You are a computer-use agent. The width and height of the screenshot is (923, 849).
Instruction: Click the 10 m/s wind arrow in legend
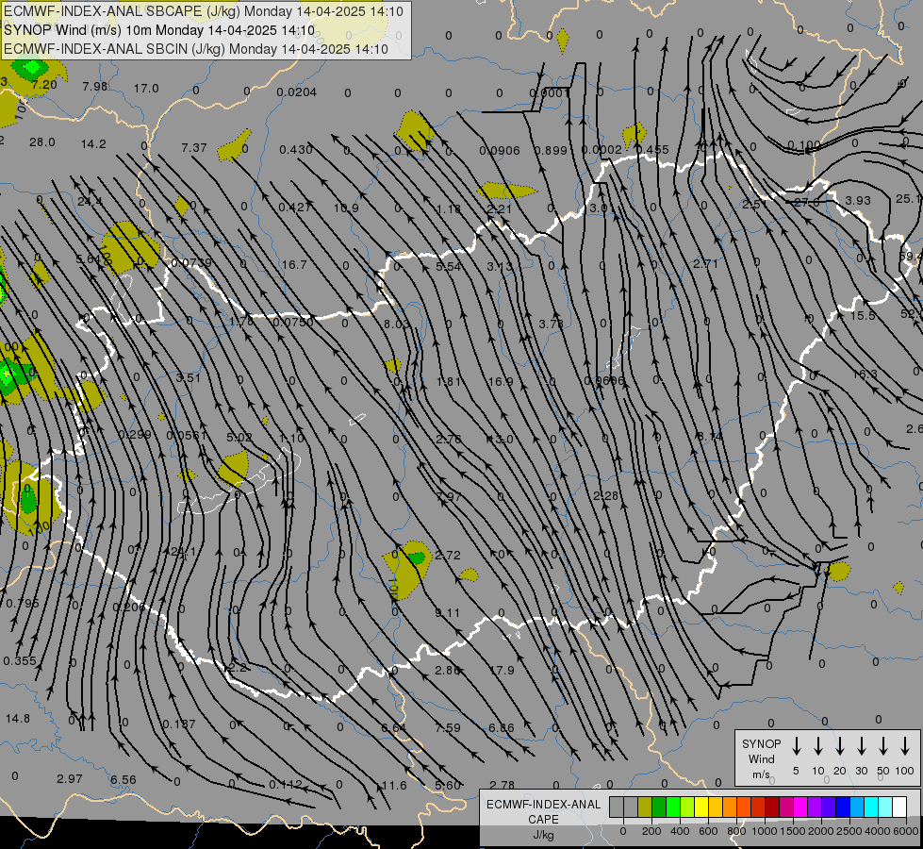click(x=817, y=746)
